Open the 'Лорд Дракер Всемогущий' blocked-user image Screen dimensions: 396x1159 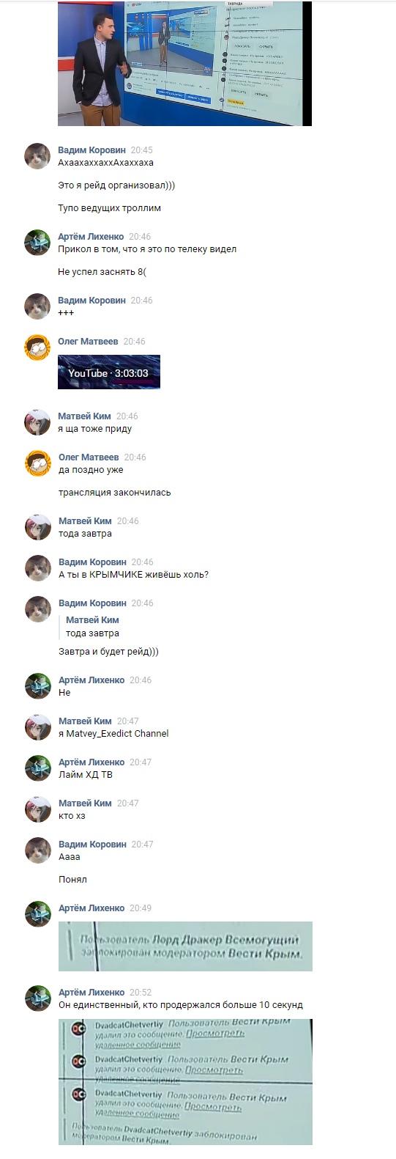(x=185, y=946)
